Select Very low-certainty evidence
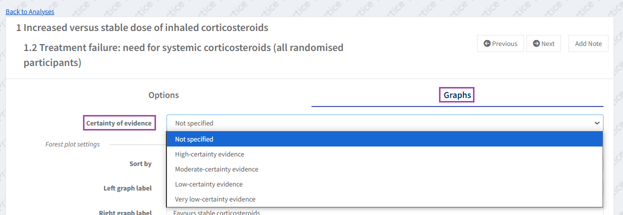 pyautogui.click(x=215, y=199)
